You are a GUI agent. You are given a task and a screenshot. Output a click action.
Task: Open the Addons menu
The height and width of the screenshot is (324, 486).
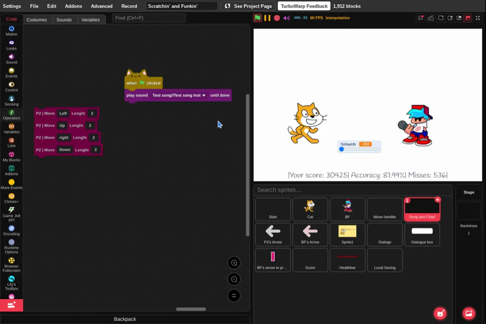click(x=73, y=6)
